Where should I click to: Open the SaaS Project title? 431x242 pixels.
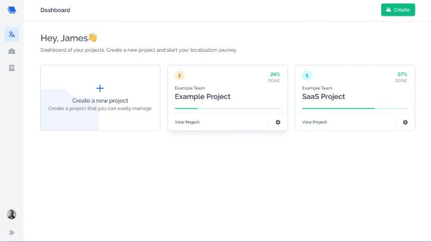324,97
